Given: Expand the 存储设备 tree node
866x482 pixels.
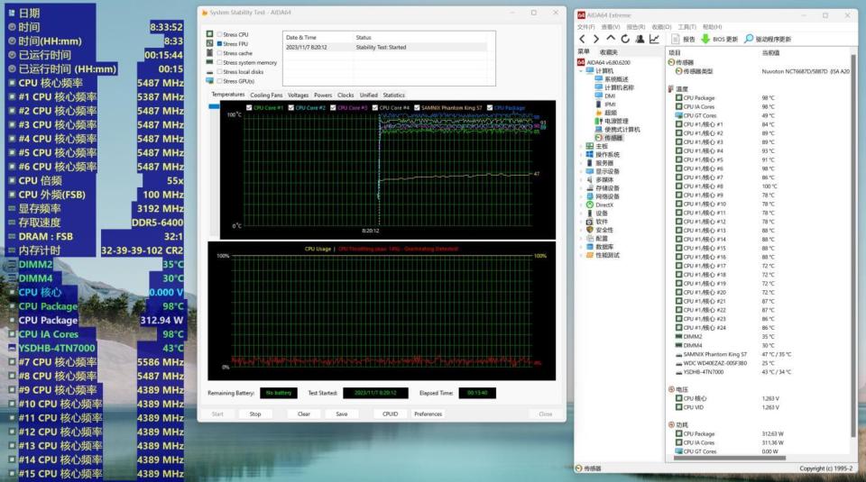Looking at the screenshot, I should (x=581, y=188).
